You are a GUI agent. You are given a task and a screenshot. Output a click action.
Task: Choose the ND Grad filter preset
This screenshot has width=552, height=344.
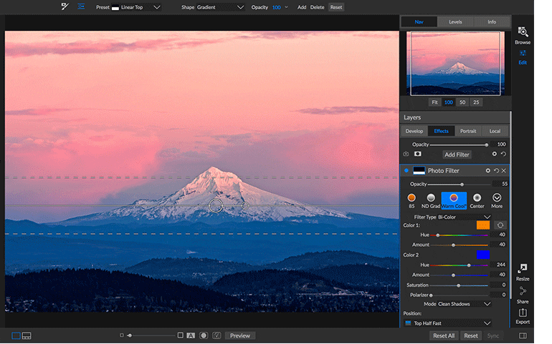[431, 201]
